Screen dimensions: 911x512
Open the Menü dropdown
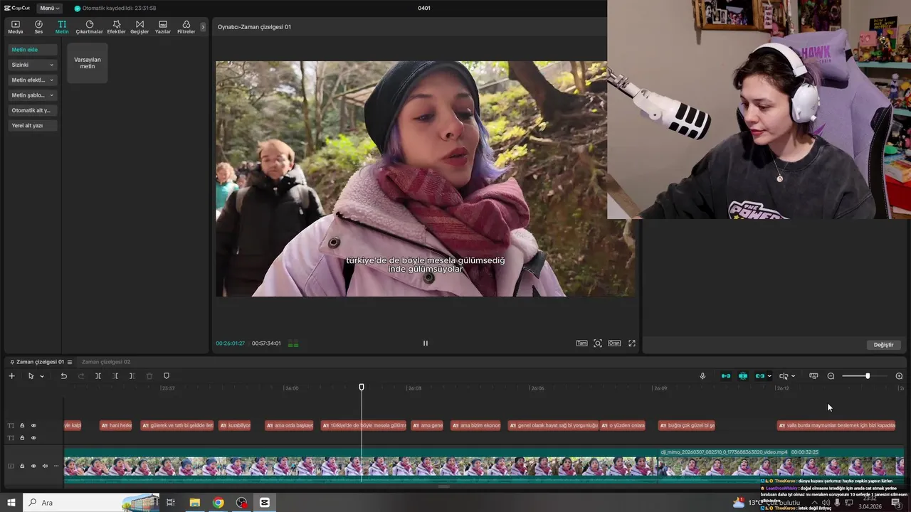point(49,8)
